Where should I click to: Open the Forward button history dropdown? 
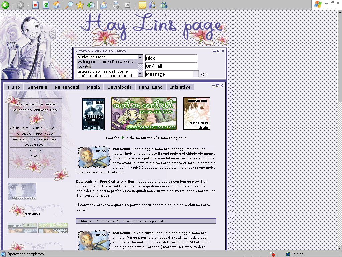(28, 5)
